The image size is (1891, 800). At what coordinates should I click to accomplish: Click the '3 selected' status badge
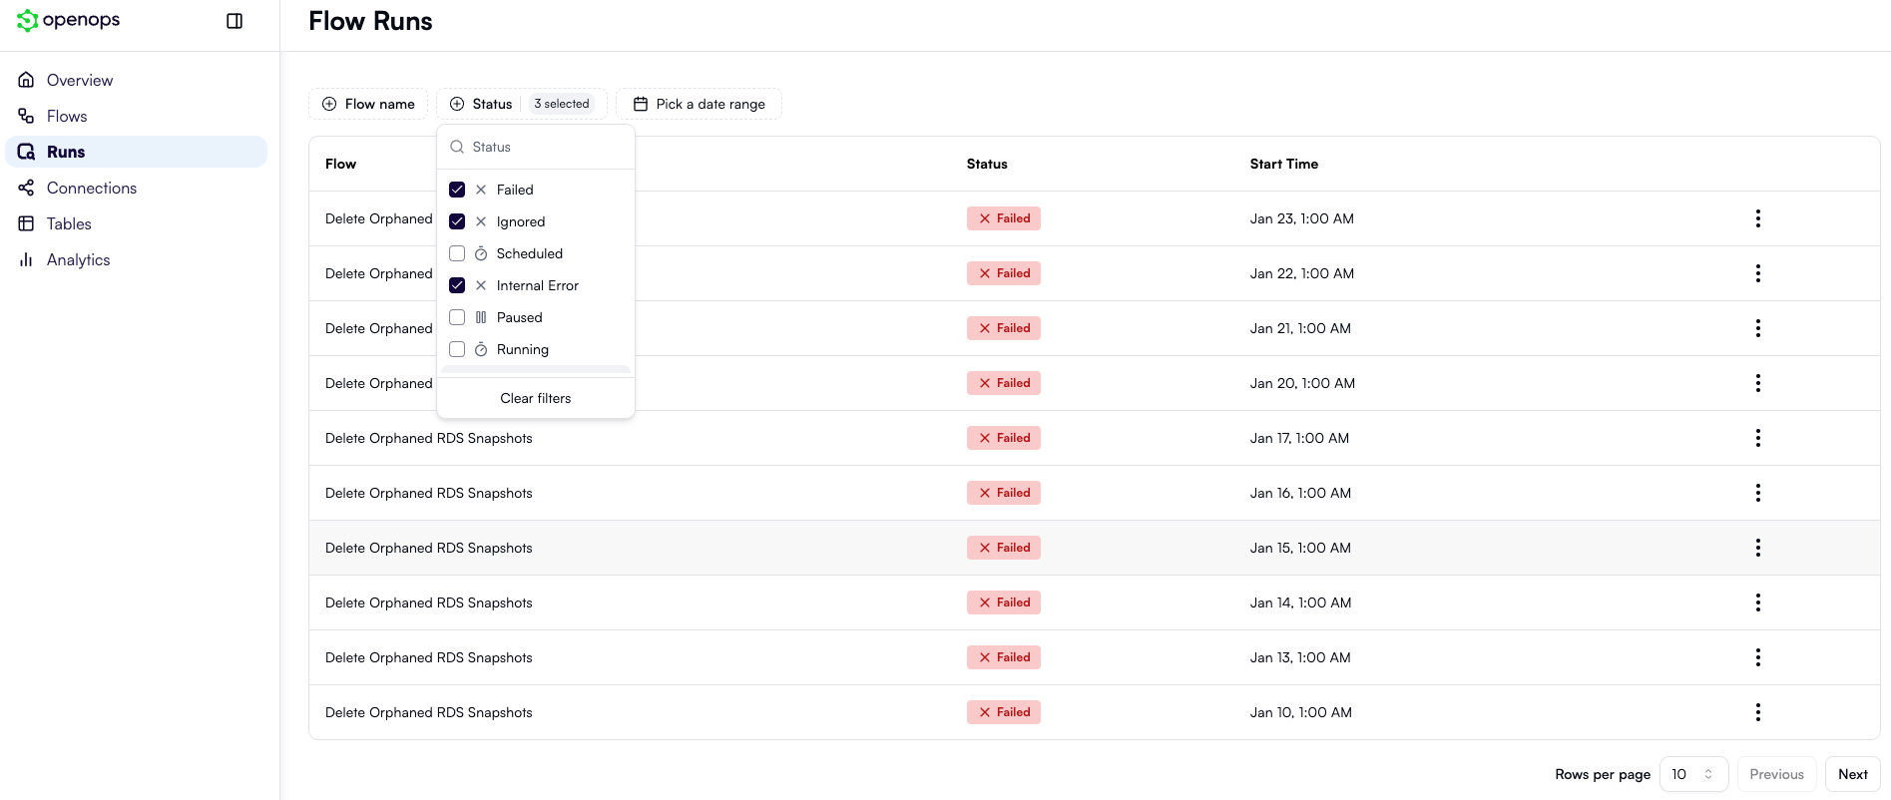click(562, 104)
